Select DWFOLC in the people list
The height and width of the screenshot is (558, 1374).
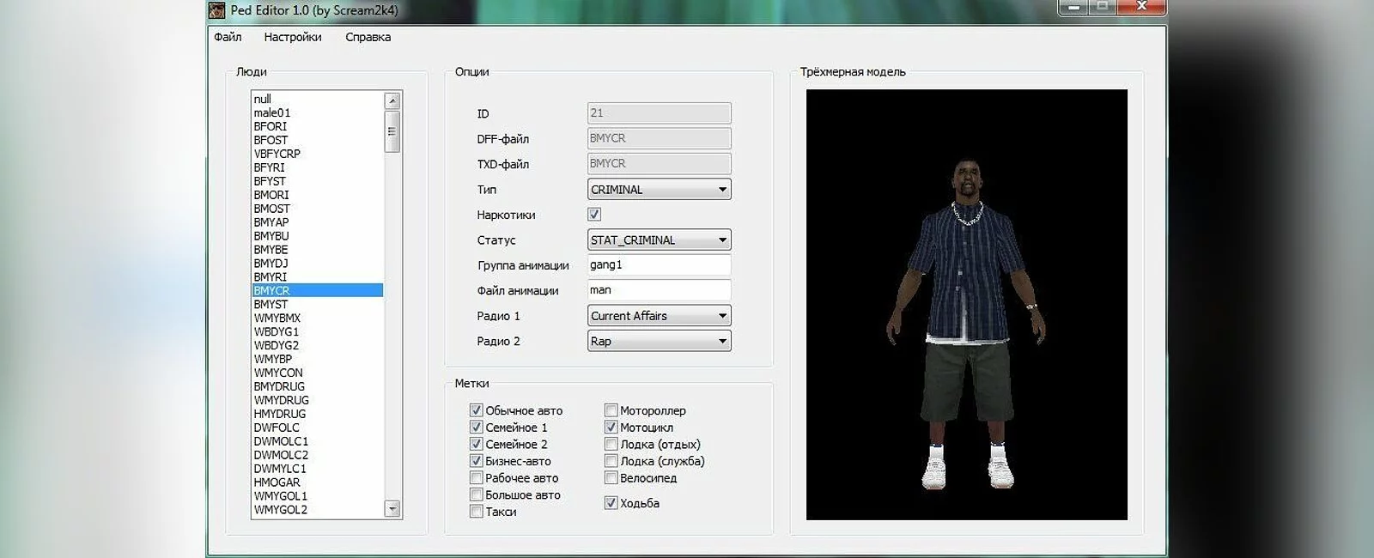tap(318, 428)
